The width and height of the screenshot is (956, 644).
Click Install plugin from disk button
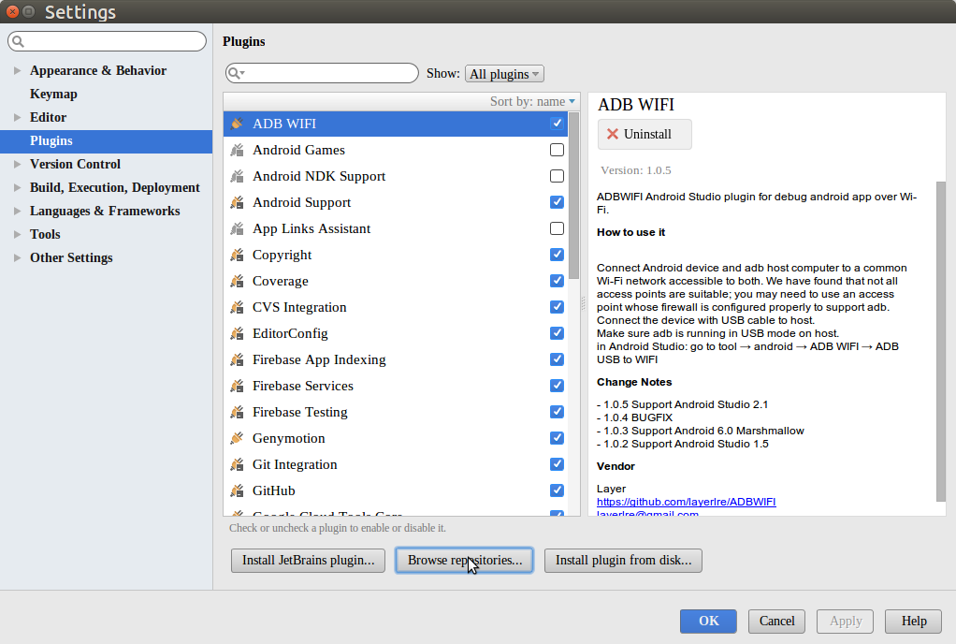coord(623,561)
